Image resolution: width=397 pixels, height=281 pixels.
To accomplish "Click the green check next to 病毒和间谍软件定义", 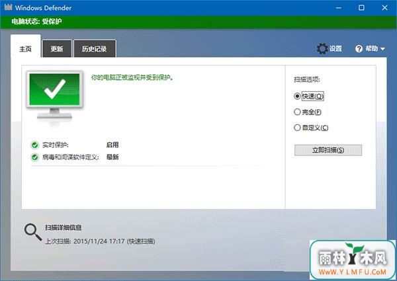I will (x=34, y=157).
